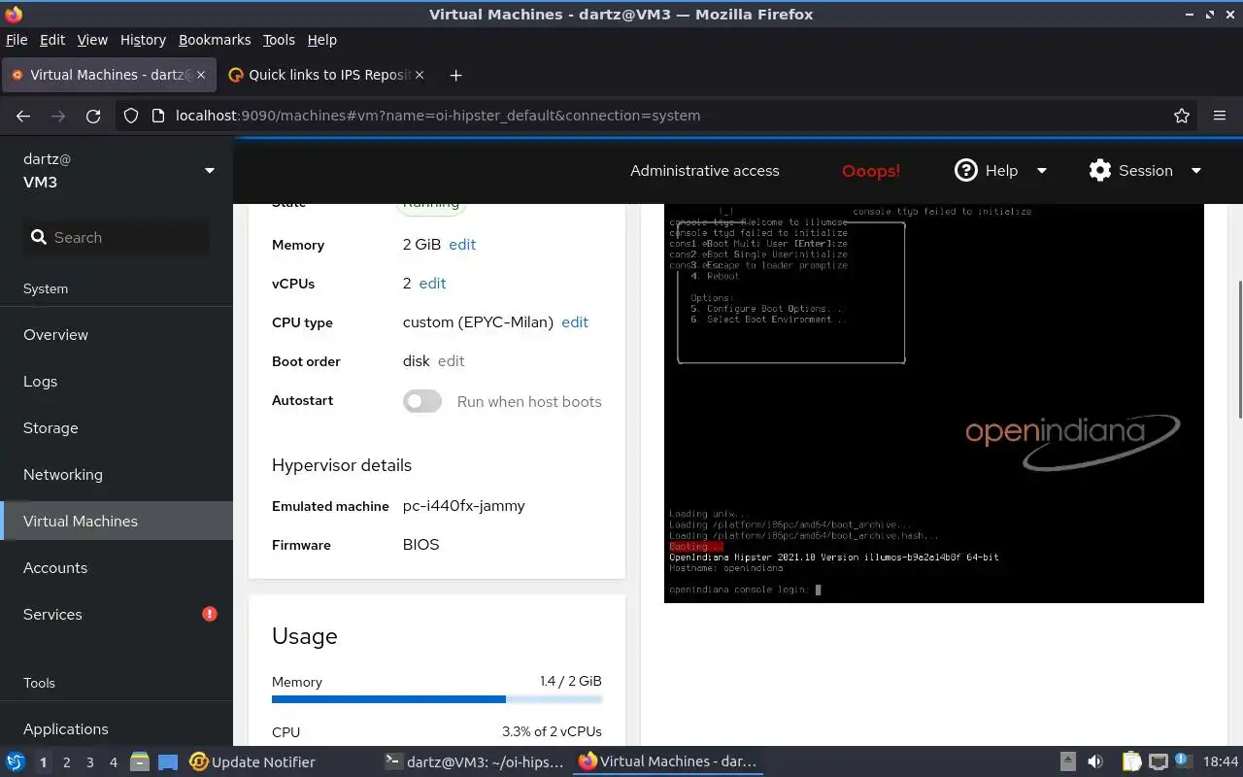Edit the Boot order
Viewport: 1243px width, 777px height.
[451, 361]
